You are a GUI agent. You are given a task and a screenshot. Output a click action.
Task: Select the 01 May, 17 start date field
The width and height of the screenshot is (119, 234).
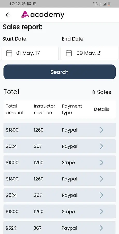30,53
